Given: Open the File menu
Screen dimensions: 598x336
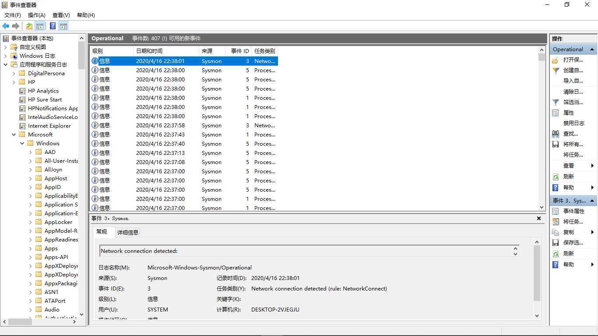Looking at the screenshot, I should click(13, 15).
